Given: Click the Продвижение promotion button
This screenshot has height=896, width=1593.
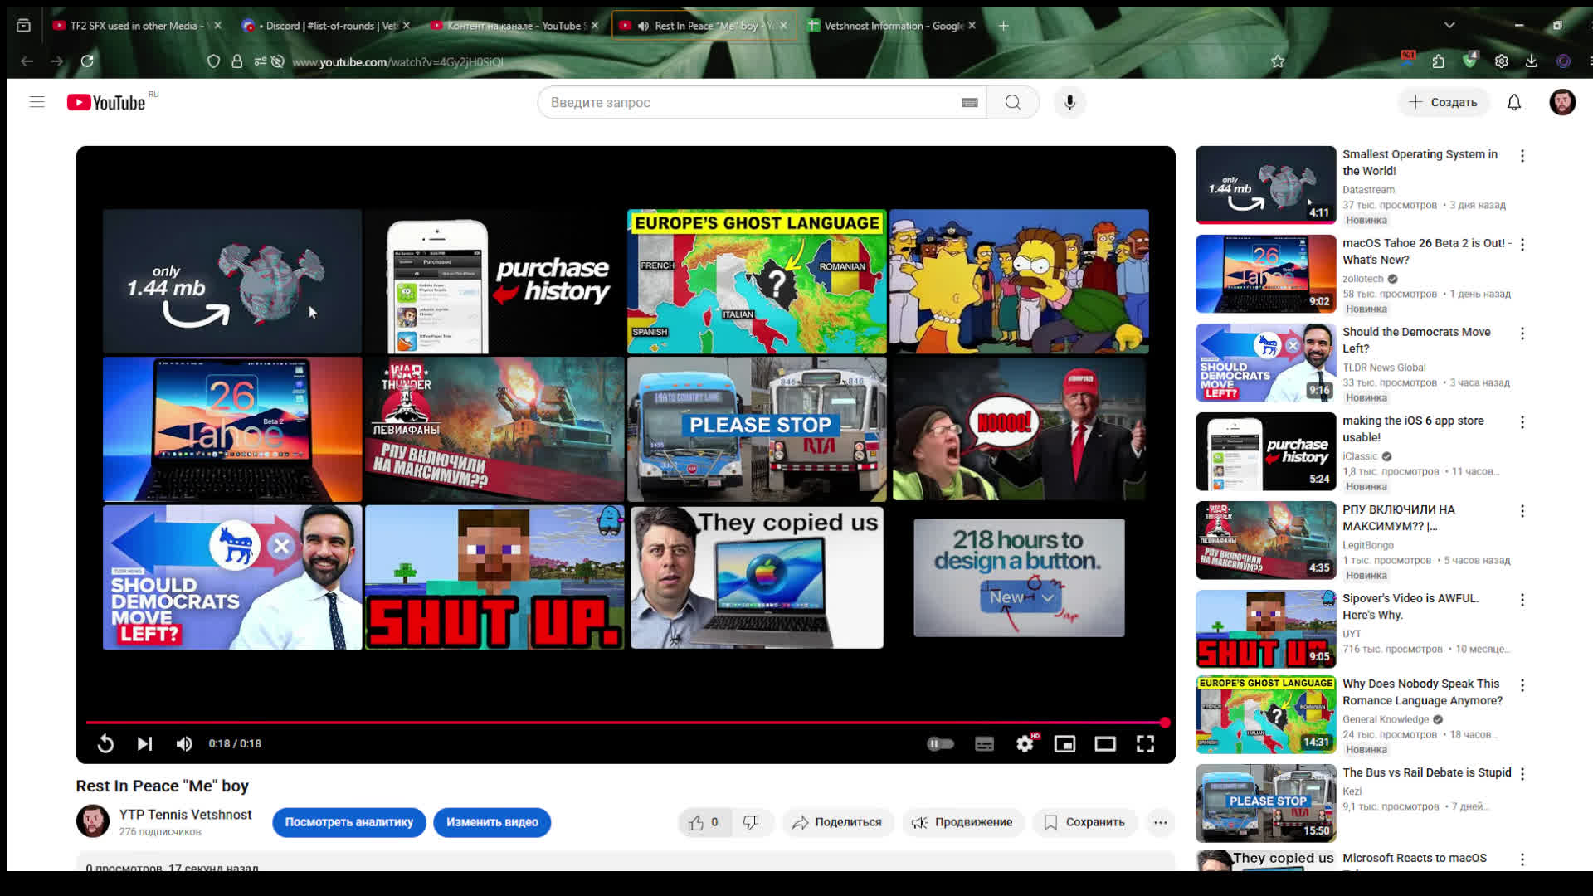Looking at the screenshot, I should [962, 822].
